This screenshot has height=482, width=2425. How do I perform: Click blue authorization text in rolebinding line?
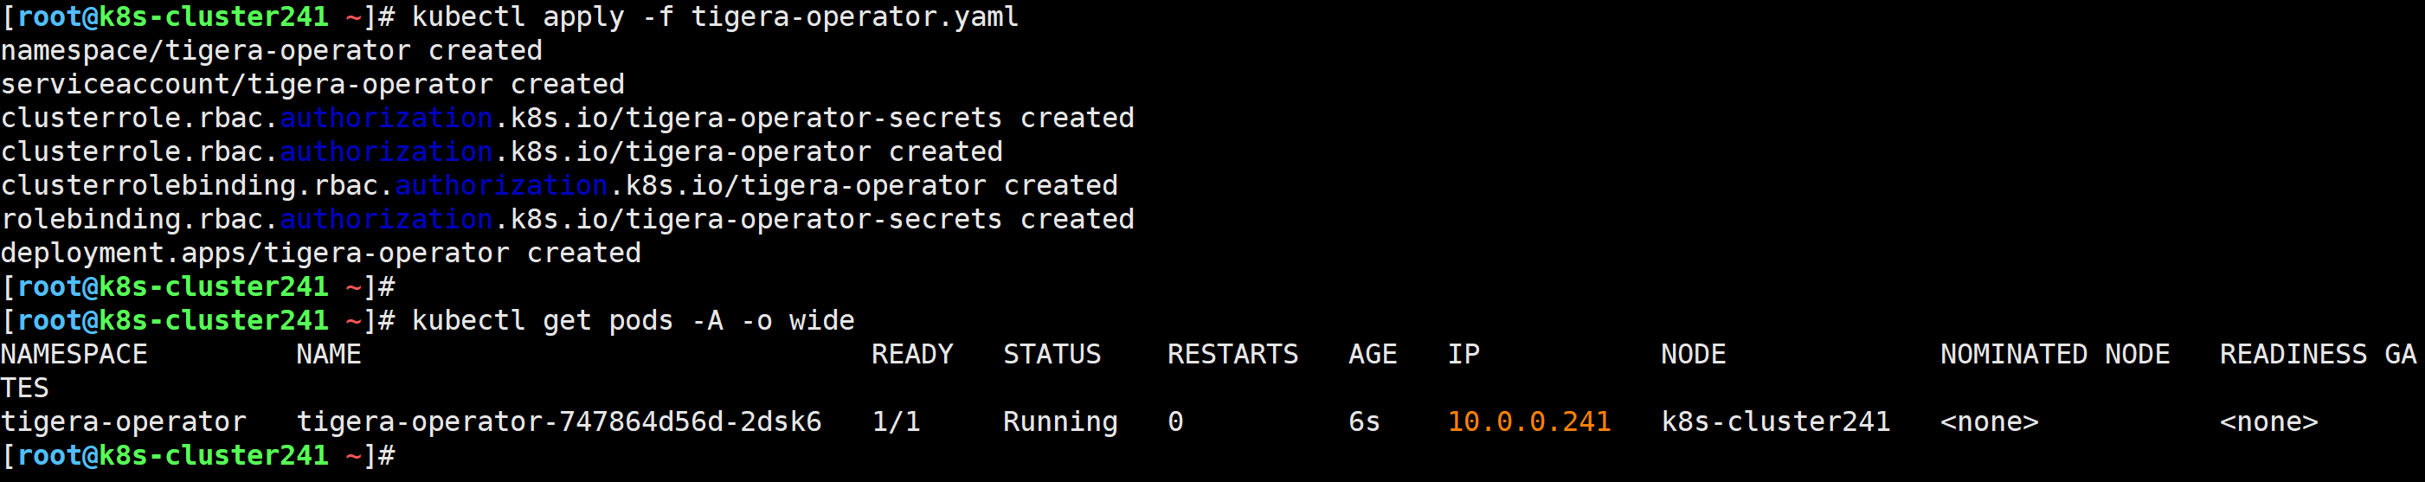(x=386, y=219)
